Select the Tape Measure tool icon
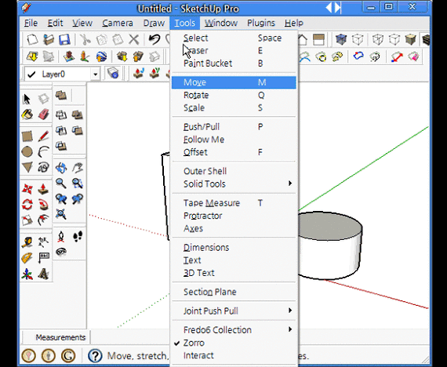 pos(27,242)
